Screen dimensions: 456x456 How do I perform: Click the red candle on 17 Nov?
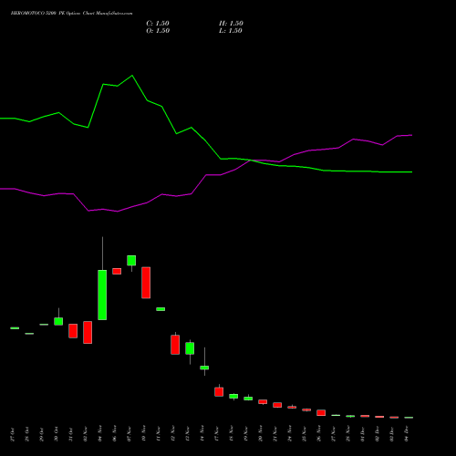pos(219,392)
